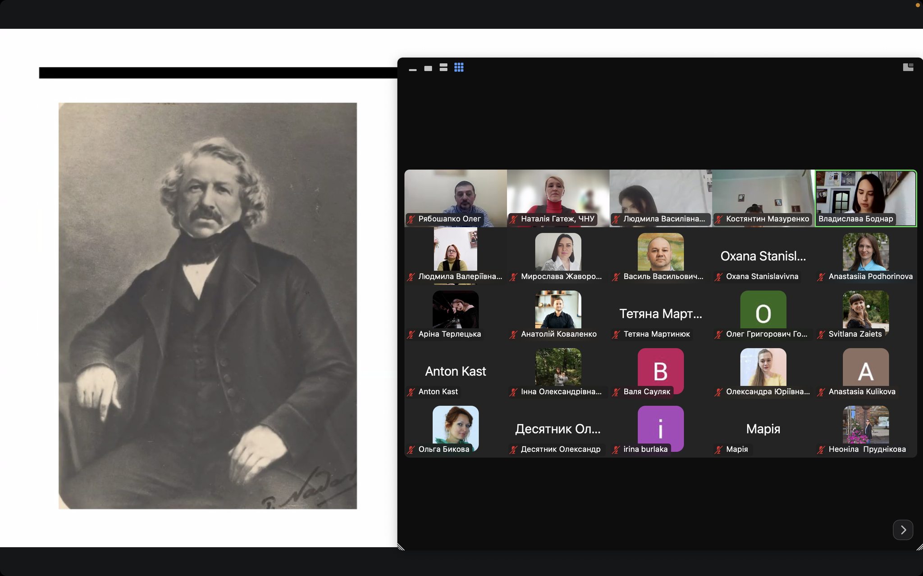Select Владислава Боднар active speaker tile
923x576 pixels.
[x=866, y=198]
